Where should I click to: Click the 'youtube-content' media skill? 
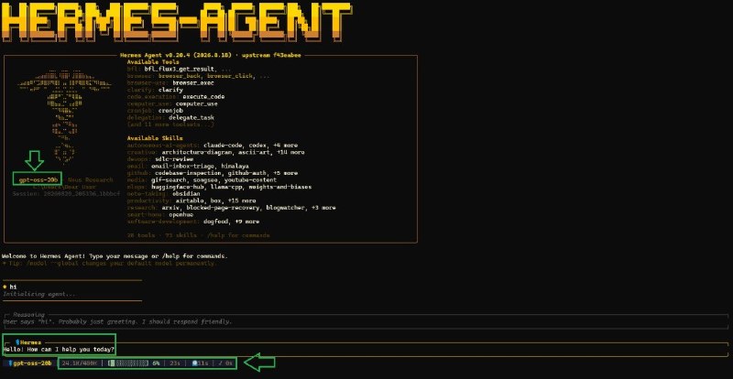pyautogui.click(x=250, y=180)
